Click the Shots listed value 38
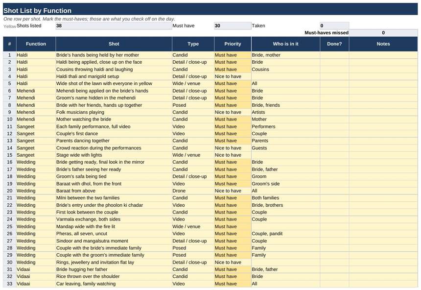421x290 pixels. pyautogui.click(x=114, y=26)
